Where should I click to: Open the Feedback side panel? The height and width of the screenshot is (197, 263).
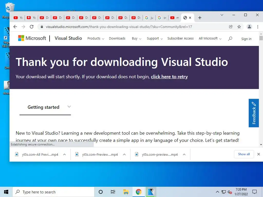click(x=253, y=113)
